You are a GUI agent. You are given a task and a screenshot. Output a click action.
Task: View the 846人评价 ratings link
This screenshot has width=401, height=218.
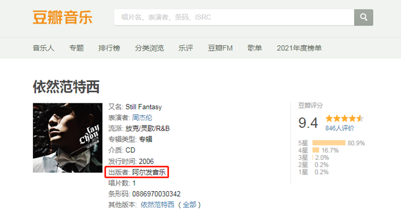(x=340, y=128)
